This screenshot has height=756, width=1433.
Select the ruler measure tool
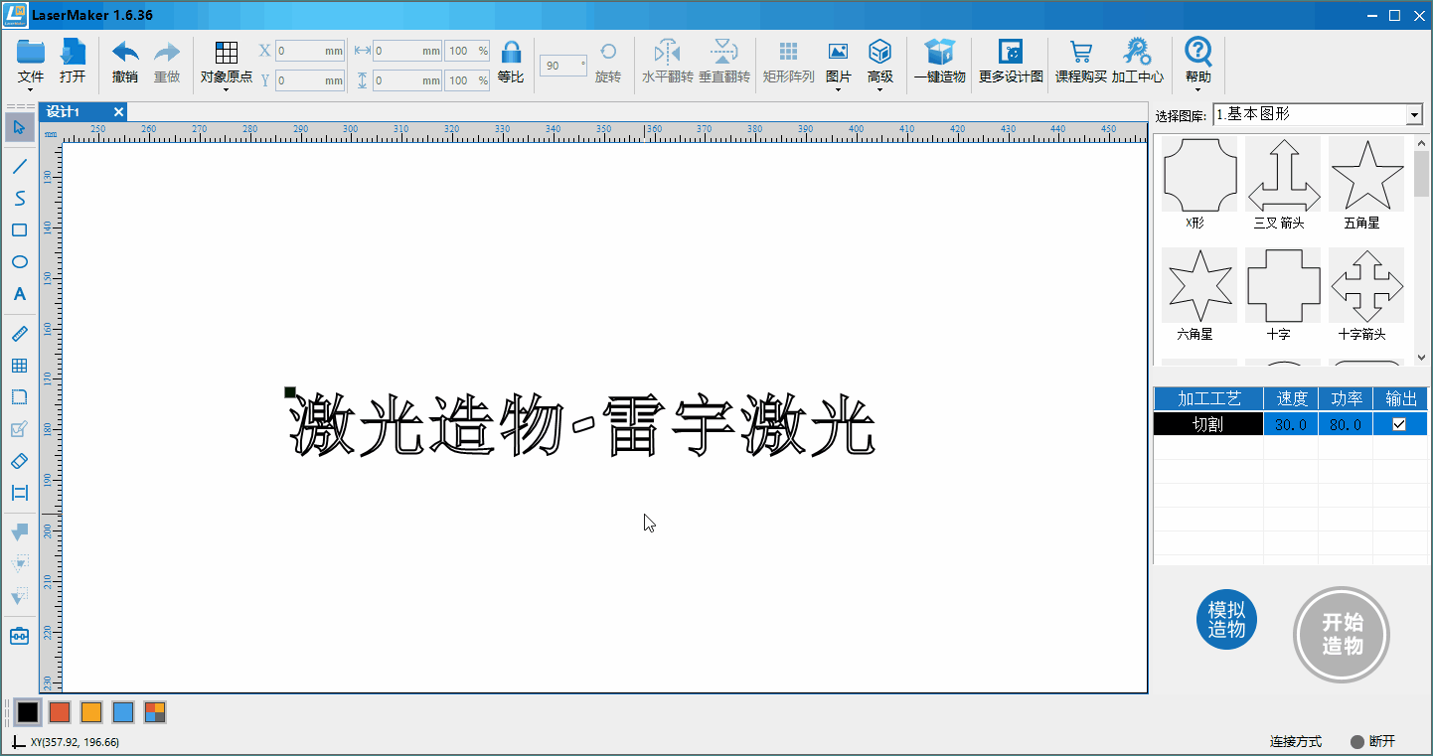[19, 333]
